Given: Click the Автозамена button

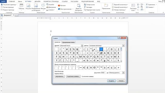Looking at the screenshot, I should coord(60,76).
